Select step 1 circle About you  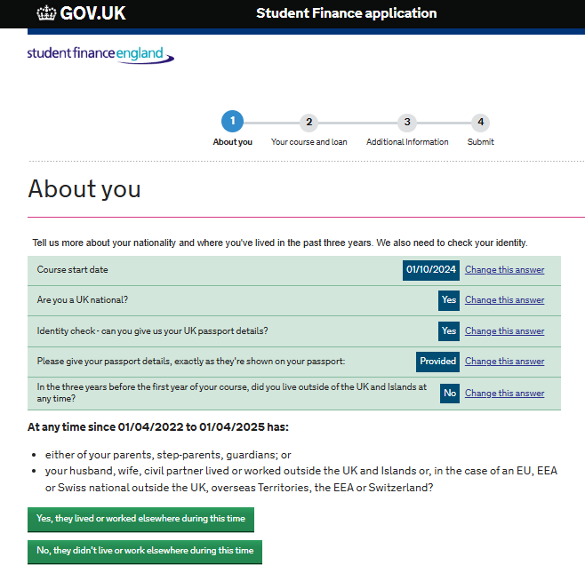click(x=232, y=121)
